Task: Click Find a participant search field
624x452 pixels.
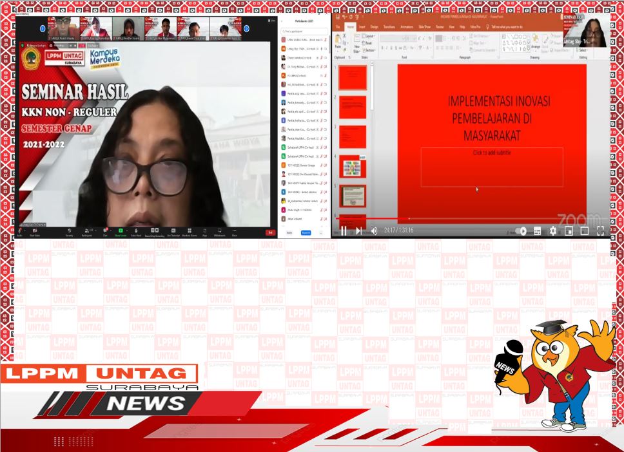Action: [304, 31]
